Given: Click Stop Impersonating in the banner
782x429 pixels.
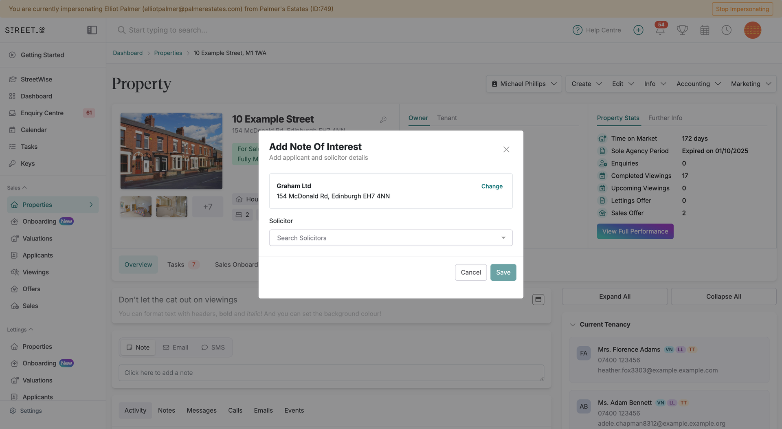Looking at the screenshot, I should click(742, 9).
